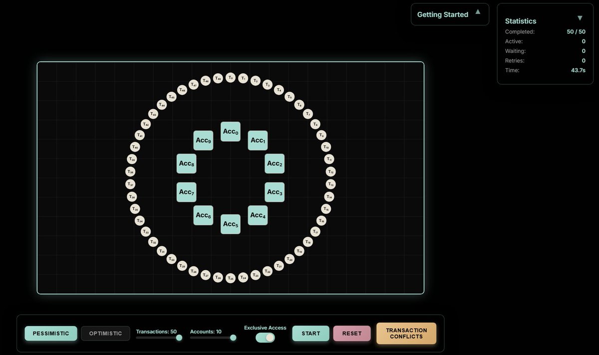Click transaction node T9

[321, 135]
